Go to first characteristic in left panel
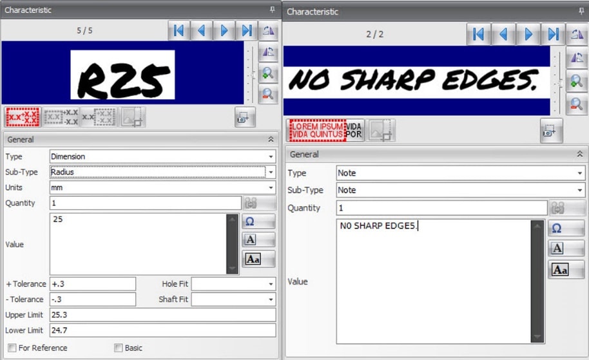This screenshot has width=589, height=360. pos(179,30)
